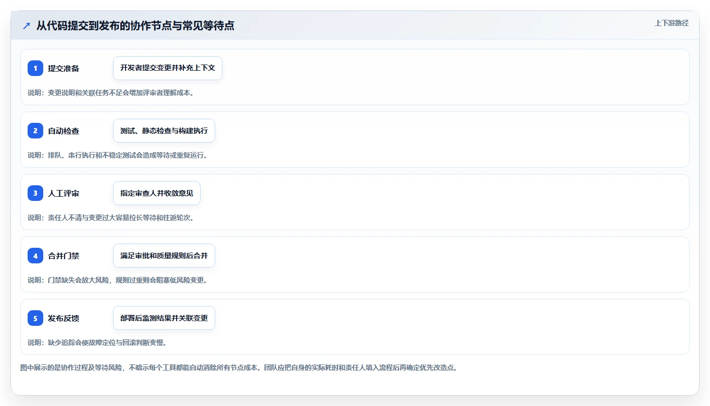Select the 自动检查 step label
Screen dimensions: 710x406
click(x=64, y=131)
